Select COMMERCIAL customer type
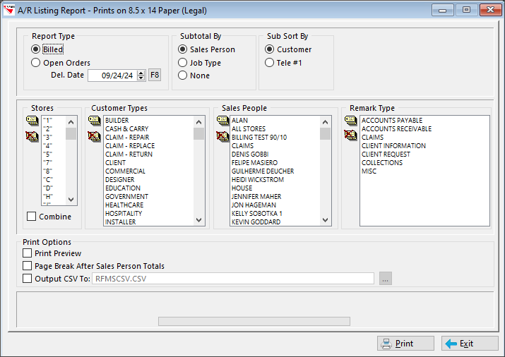Image resolution: width=505 pixels, height=357 pixels. point(125,171)
